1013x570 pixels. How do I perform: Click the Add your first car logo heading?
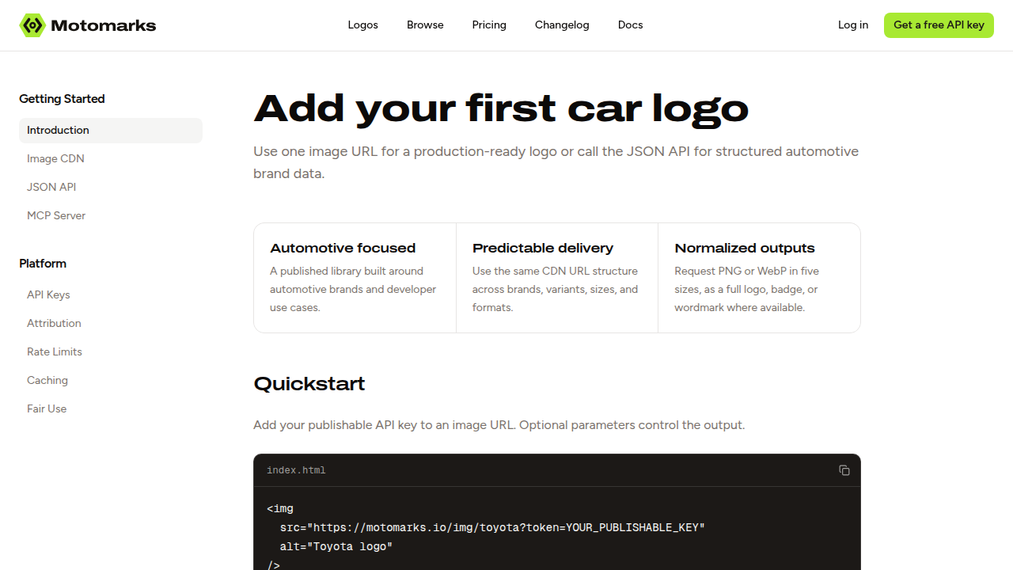coord(501,108)
